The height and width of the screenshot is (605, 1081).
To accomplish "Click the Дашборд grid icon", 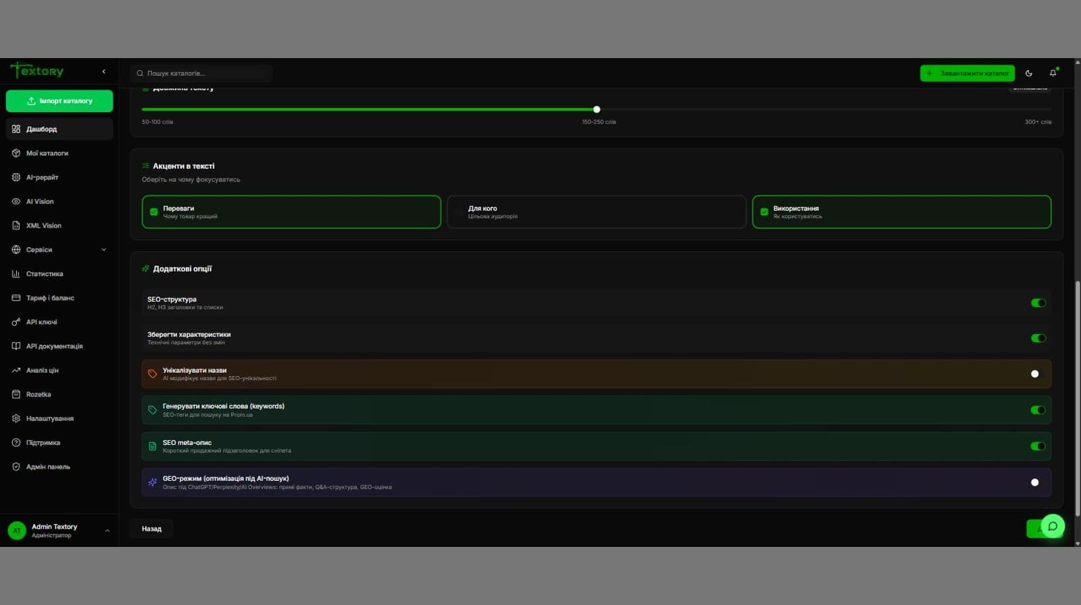I will 16,129.
